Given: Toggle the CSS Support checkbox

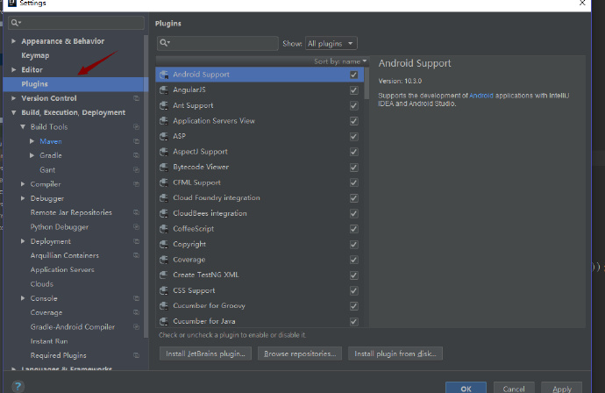Looking at the screenshot, I should pyautogui.click(x=354, y=290).
